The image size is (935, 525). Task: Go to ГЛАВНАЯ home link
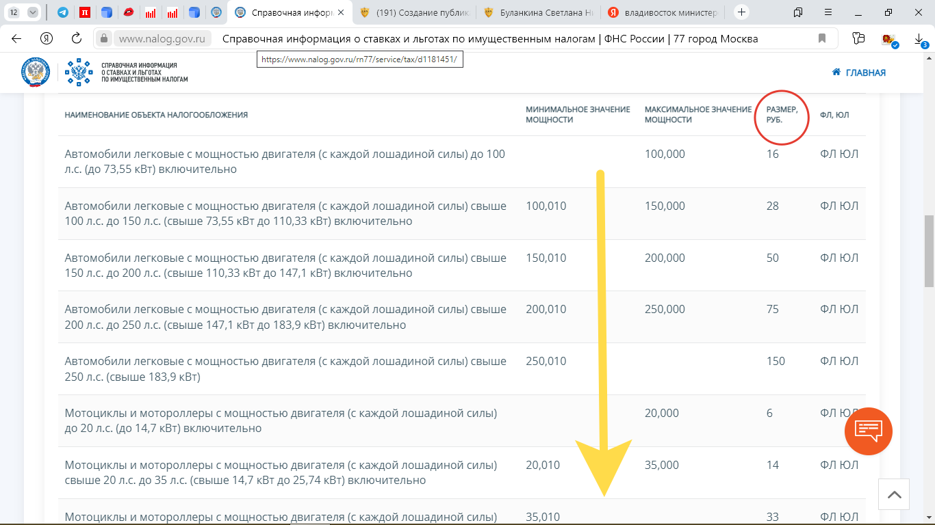(x=858, y=72)
